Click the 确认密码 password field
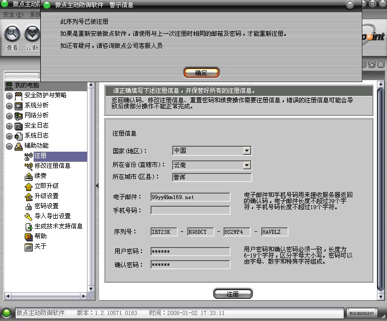Screen dimensions: 387x321 click(190, 265)
